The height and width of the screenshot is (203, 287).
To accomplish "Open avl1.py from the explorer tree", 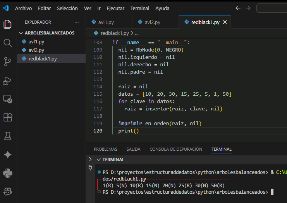I will [x=37, y=42].
